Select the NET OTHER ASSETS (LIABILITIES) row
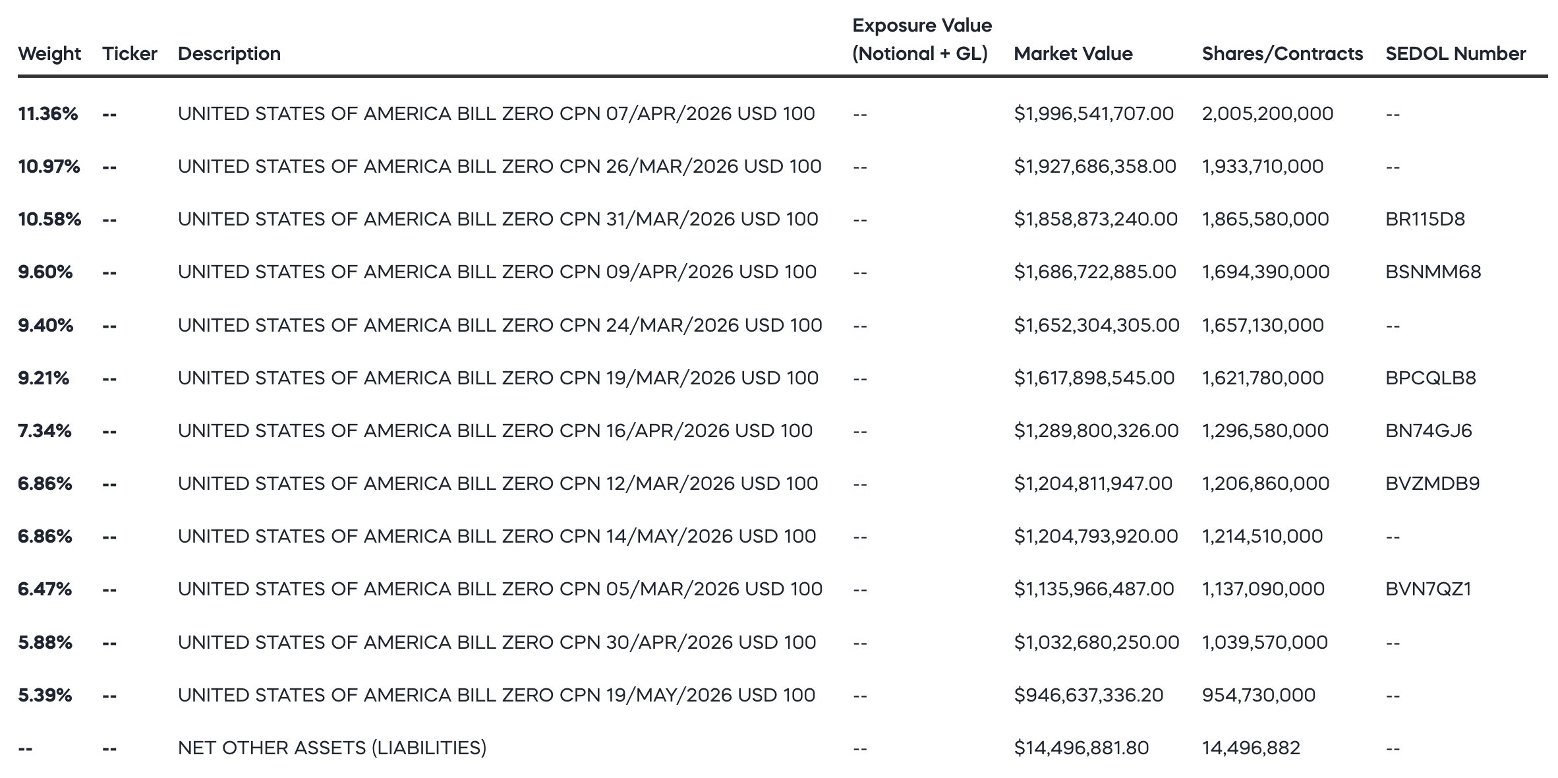 point(783,748)
